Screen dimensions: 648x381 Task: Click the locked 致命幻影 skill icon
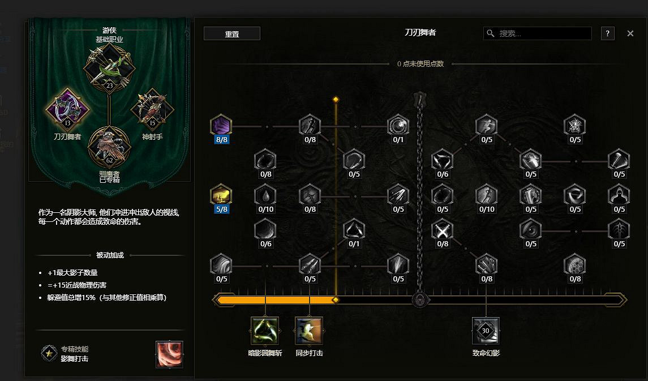point(486,331)
